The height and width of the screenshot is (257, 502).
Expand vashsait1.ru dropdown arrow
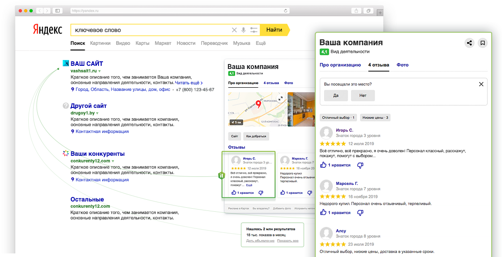[99, 71]
